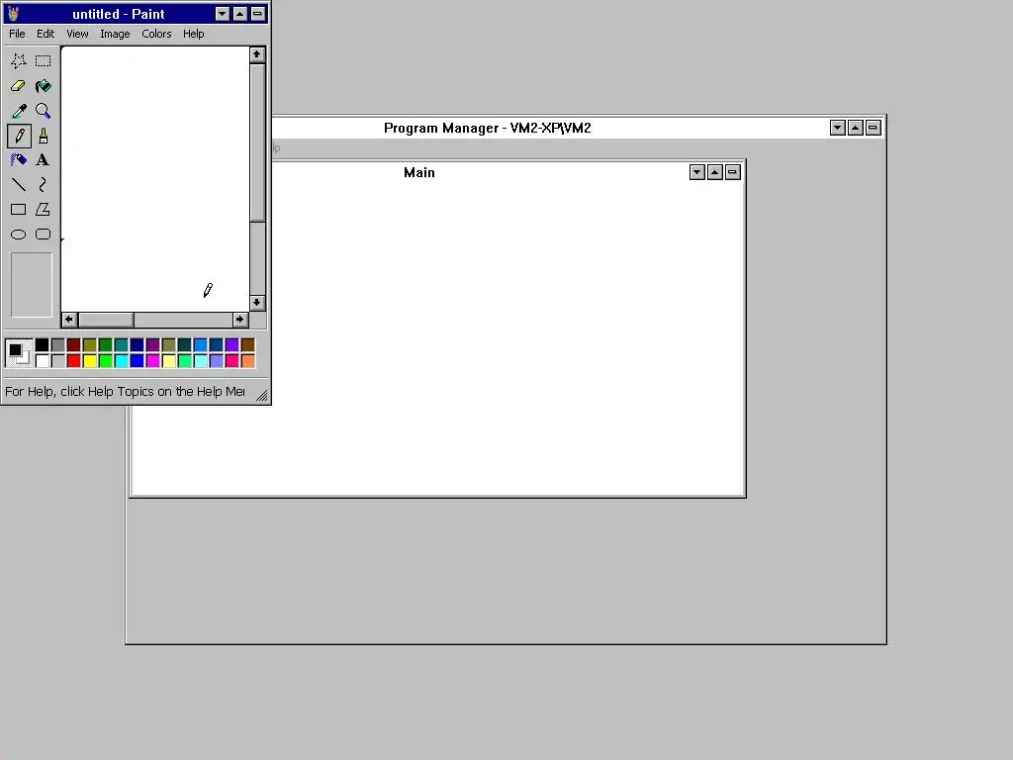Pick the teal color swatch
The width and height of the screenshot is (1013, 760).
tap(122, 345)
